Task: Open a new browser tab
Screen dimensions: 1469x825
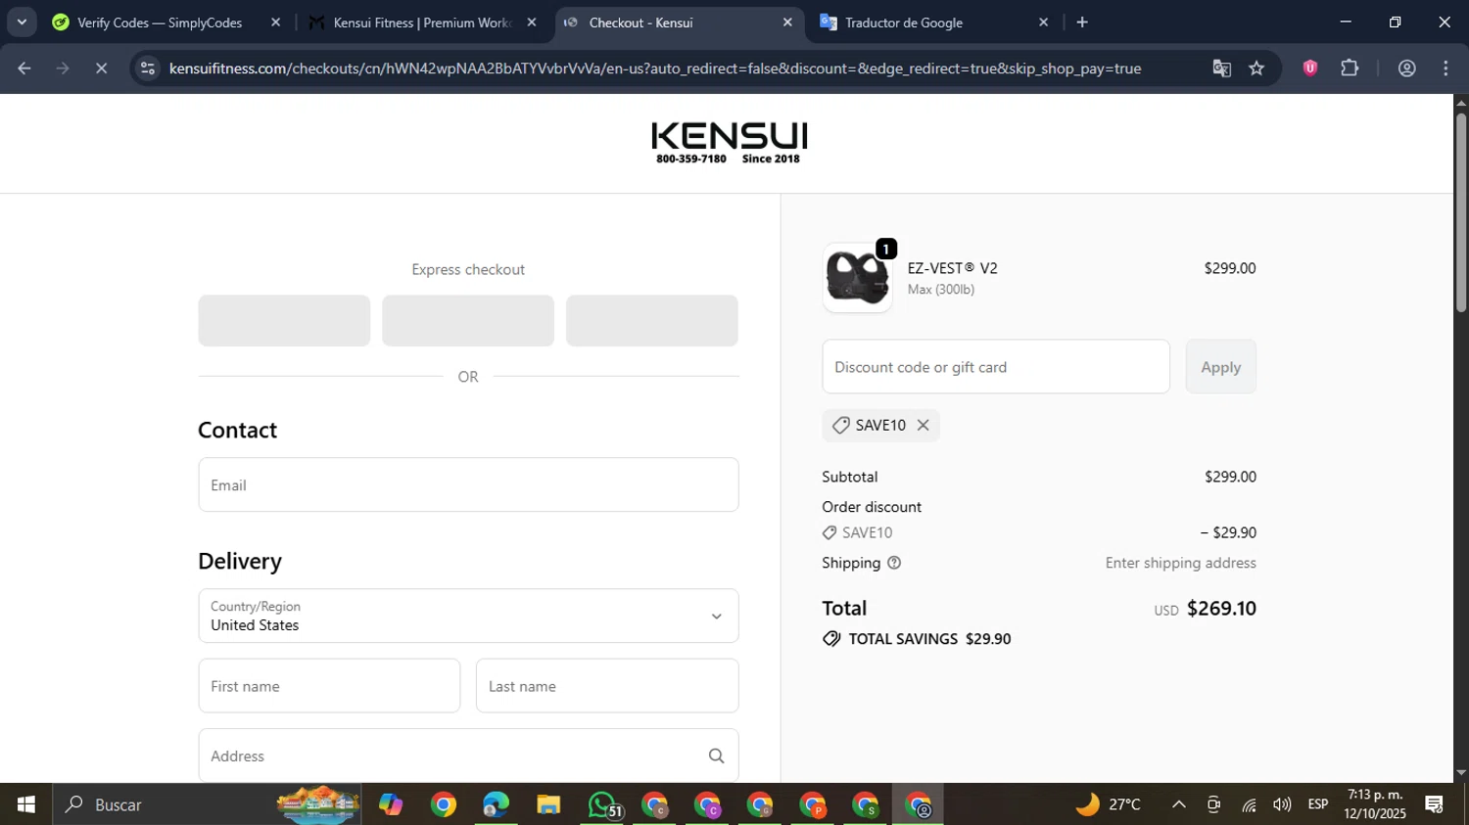Action: click(x=1082, y=22)
